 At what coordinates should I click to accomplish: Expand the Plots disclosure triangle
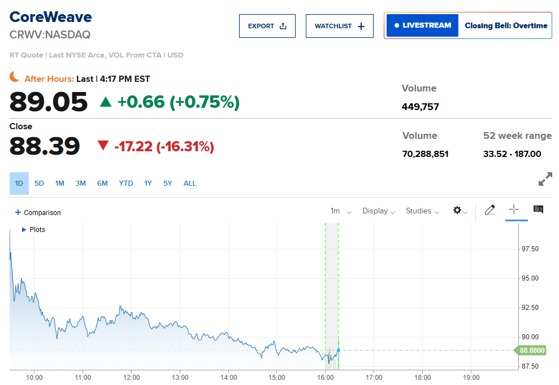(x=24, y=230)
